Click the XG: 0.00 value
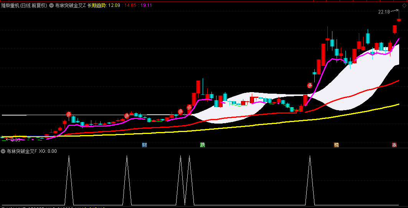408x208 pixels. [48, 151]
